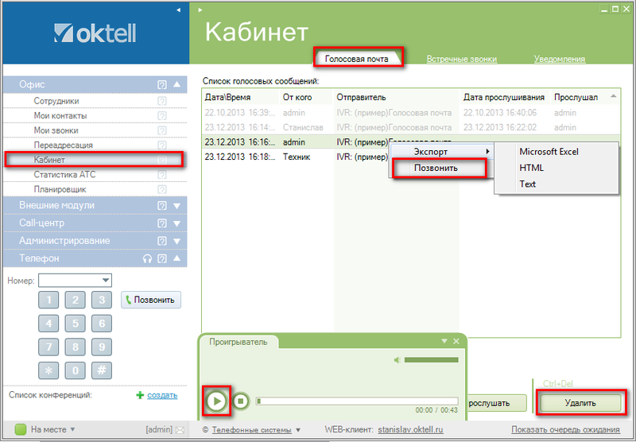Open the Номер combo box dropdown
Viewport: 636px width, 442px height.
click(x=105, y=280)
